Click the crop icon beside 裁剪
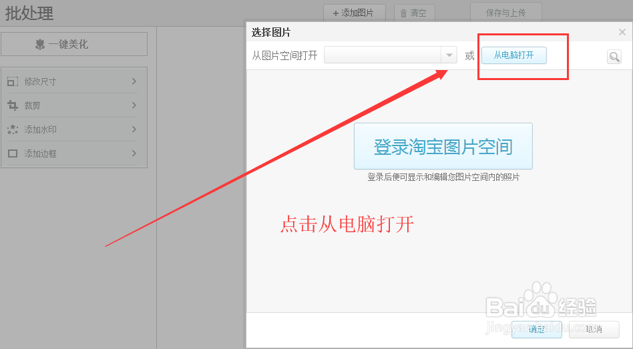 pos(13,105)
